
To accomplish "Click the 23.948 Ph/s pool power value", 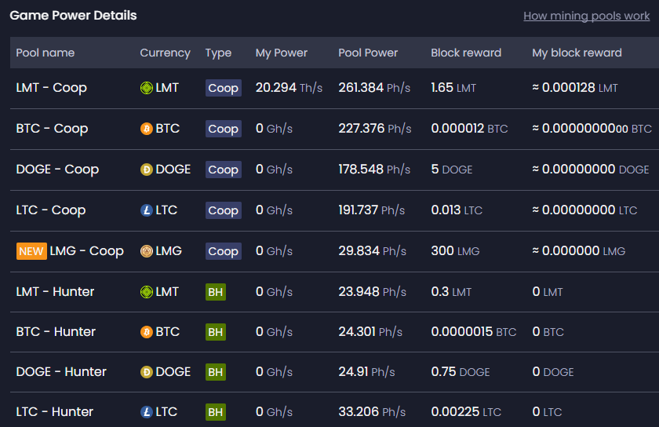I will [x=373, y=292].
